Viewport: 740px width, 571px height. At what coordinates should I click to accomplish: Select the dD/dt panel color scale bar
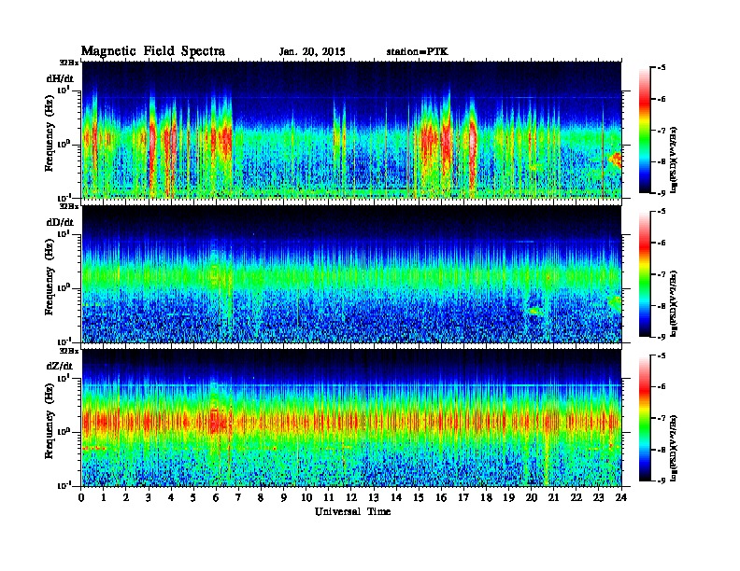pos(645,273)
